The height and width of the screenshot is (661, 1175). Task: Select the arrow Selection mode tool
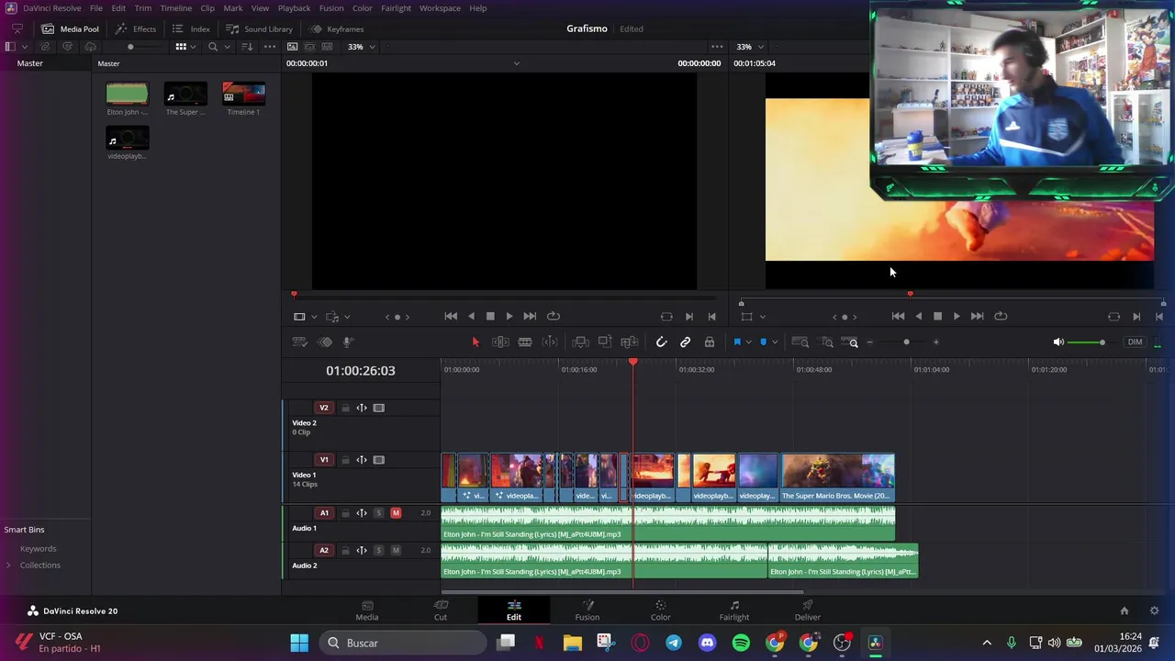coord(476,342)
